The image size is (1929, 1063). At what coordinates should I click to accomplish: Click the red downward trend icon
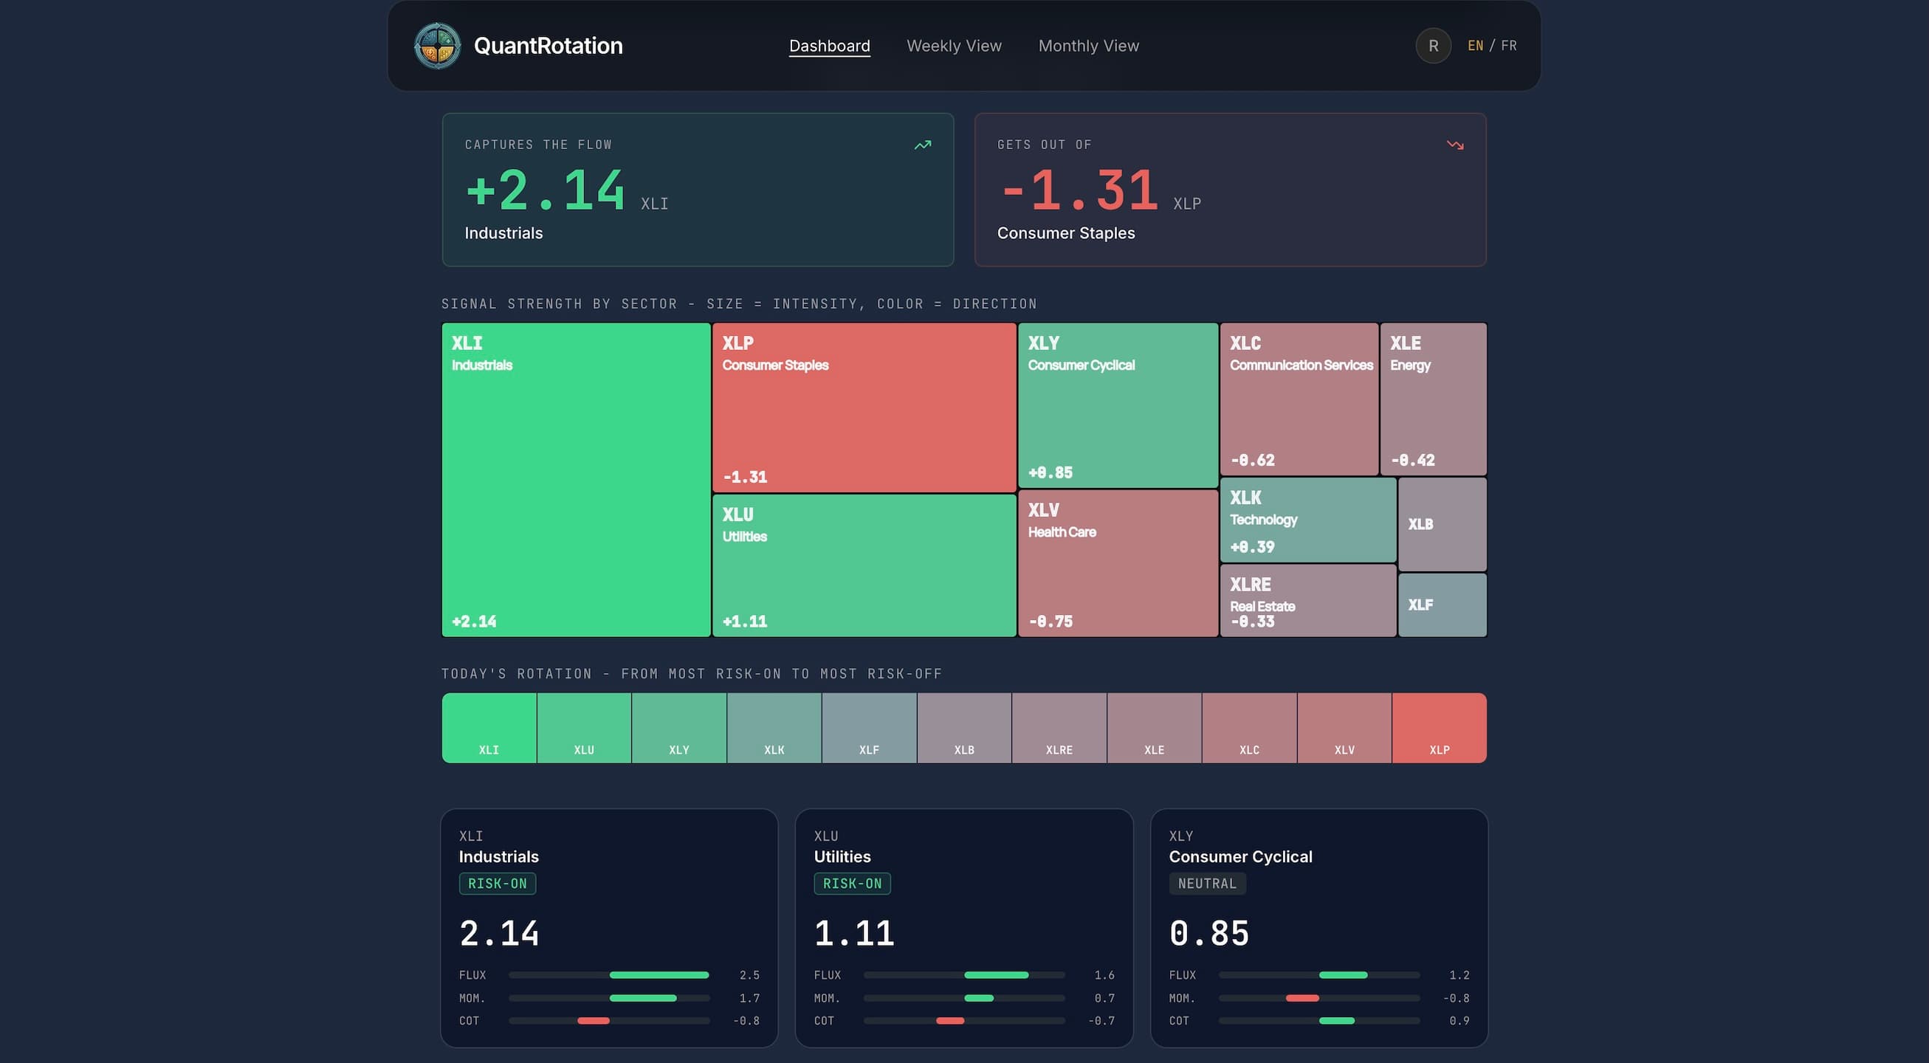pos(1455,145)
